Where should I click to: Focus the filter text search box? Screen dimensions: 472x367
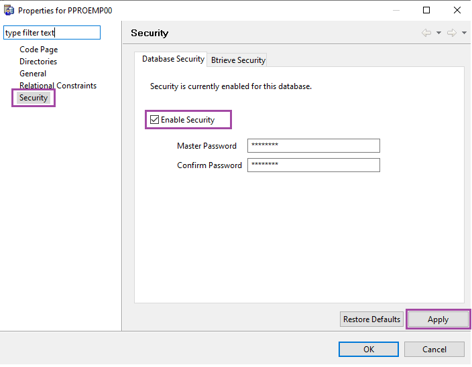tap(52, 33)
